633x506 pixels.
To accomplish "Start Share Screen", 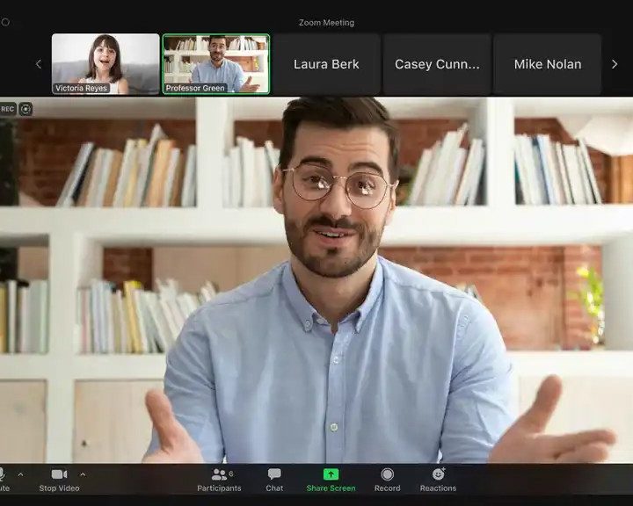I will (331, 480).
